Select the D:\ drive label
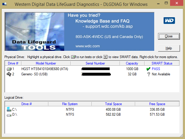This screenshot has height=139, width=185. pyautogui.click(x=15, y=114)
